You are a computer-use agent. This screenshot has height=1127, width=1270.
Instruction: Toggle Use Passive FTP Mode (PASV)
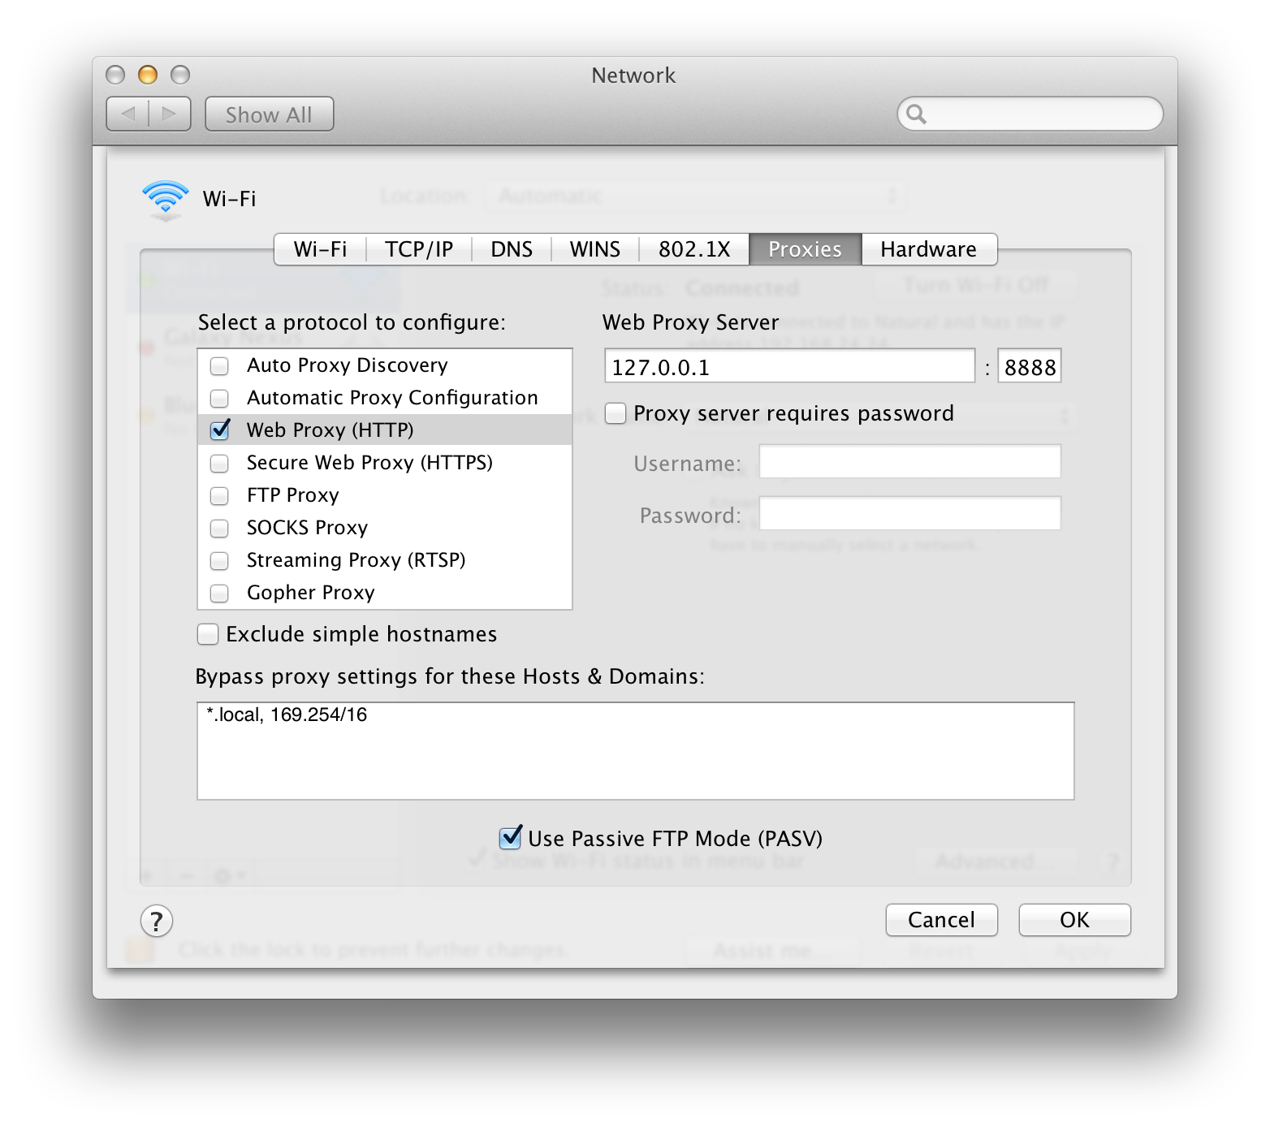click(x=511, y=837)
